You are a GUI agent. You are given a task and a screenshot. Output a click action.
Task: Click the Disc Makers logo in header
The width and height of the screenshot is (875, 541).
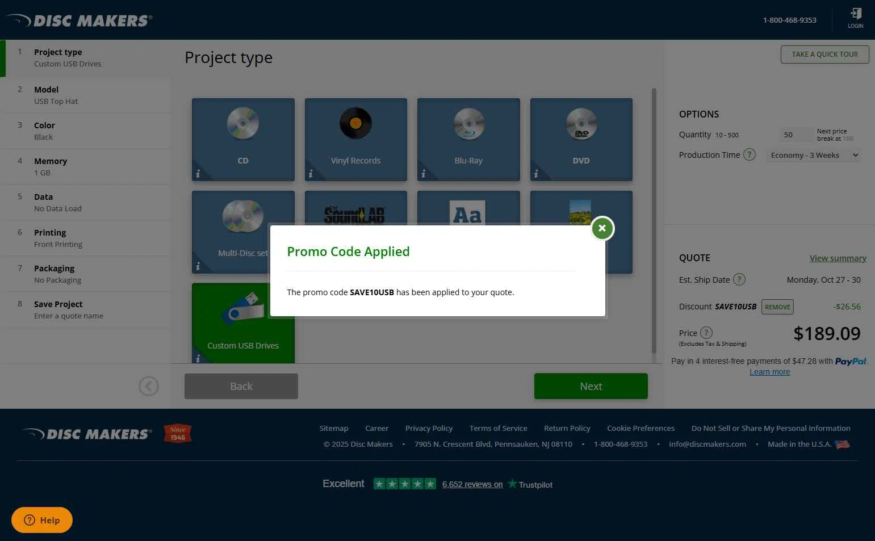click(x=80, y=21)
